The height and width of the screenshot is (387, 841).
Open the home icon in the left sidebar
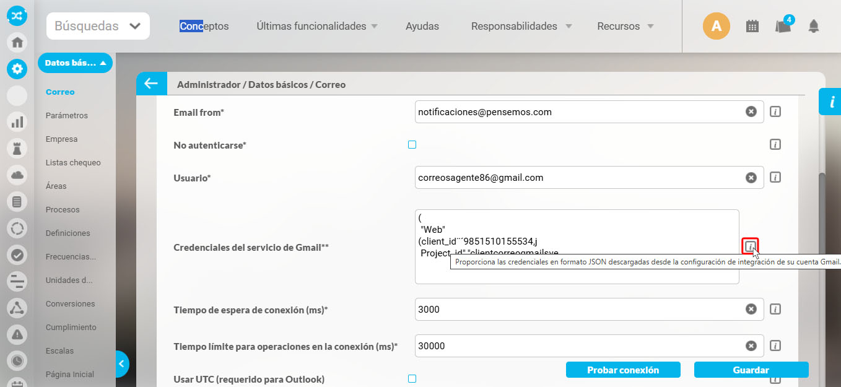pos(16,42)
